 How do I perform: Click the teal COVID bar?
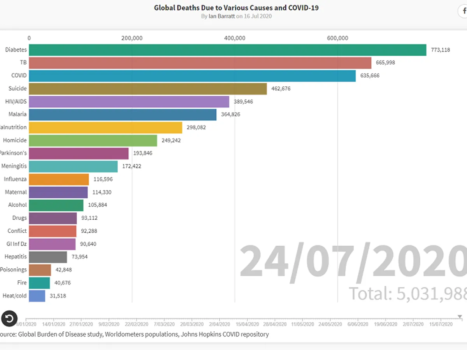coord(192,75)
